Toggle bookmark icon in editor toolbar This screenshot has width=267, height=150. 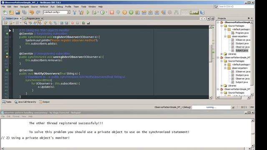(55, 23)
